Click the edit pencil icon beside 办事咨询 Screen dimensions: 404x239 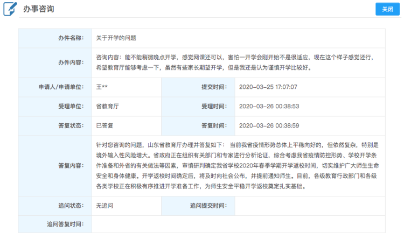pyautogui.click(x=10, y=9)
